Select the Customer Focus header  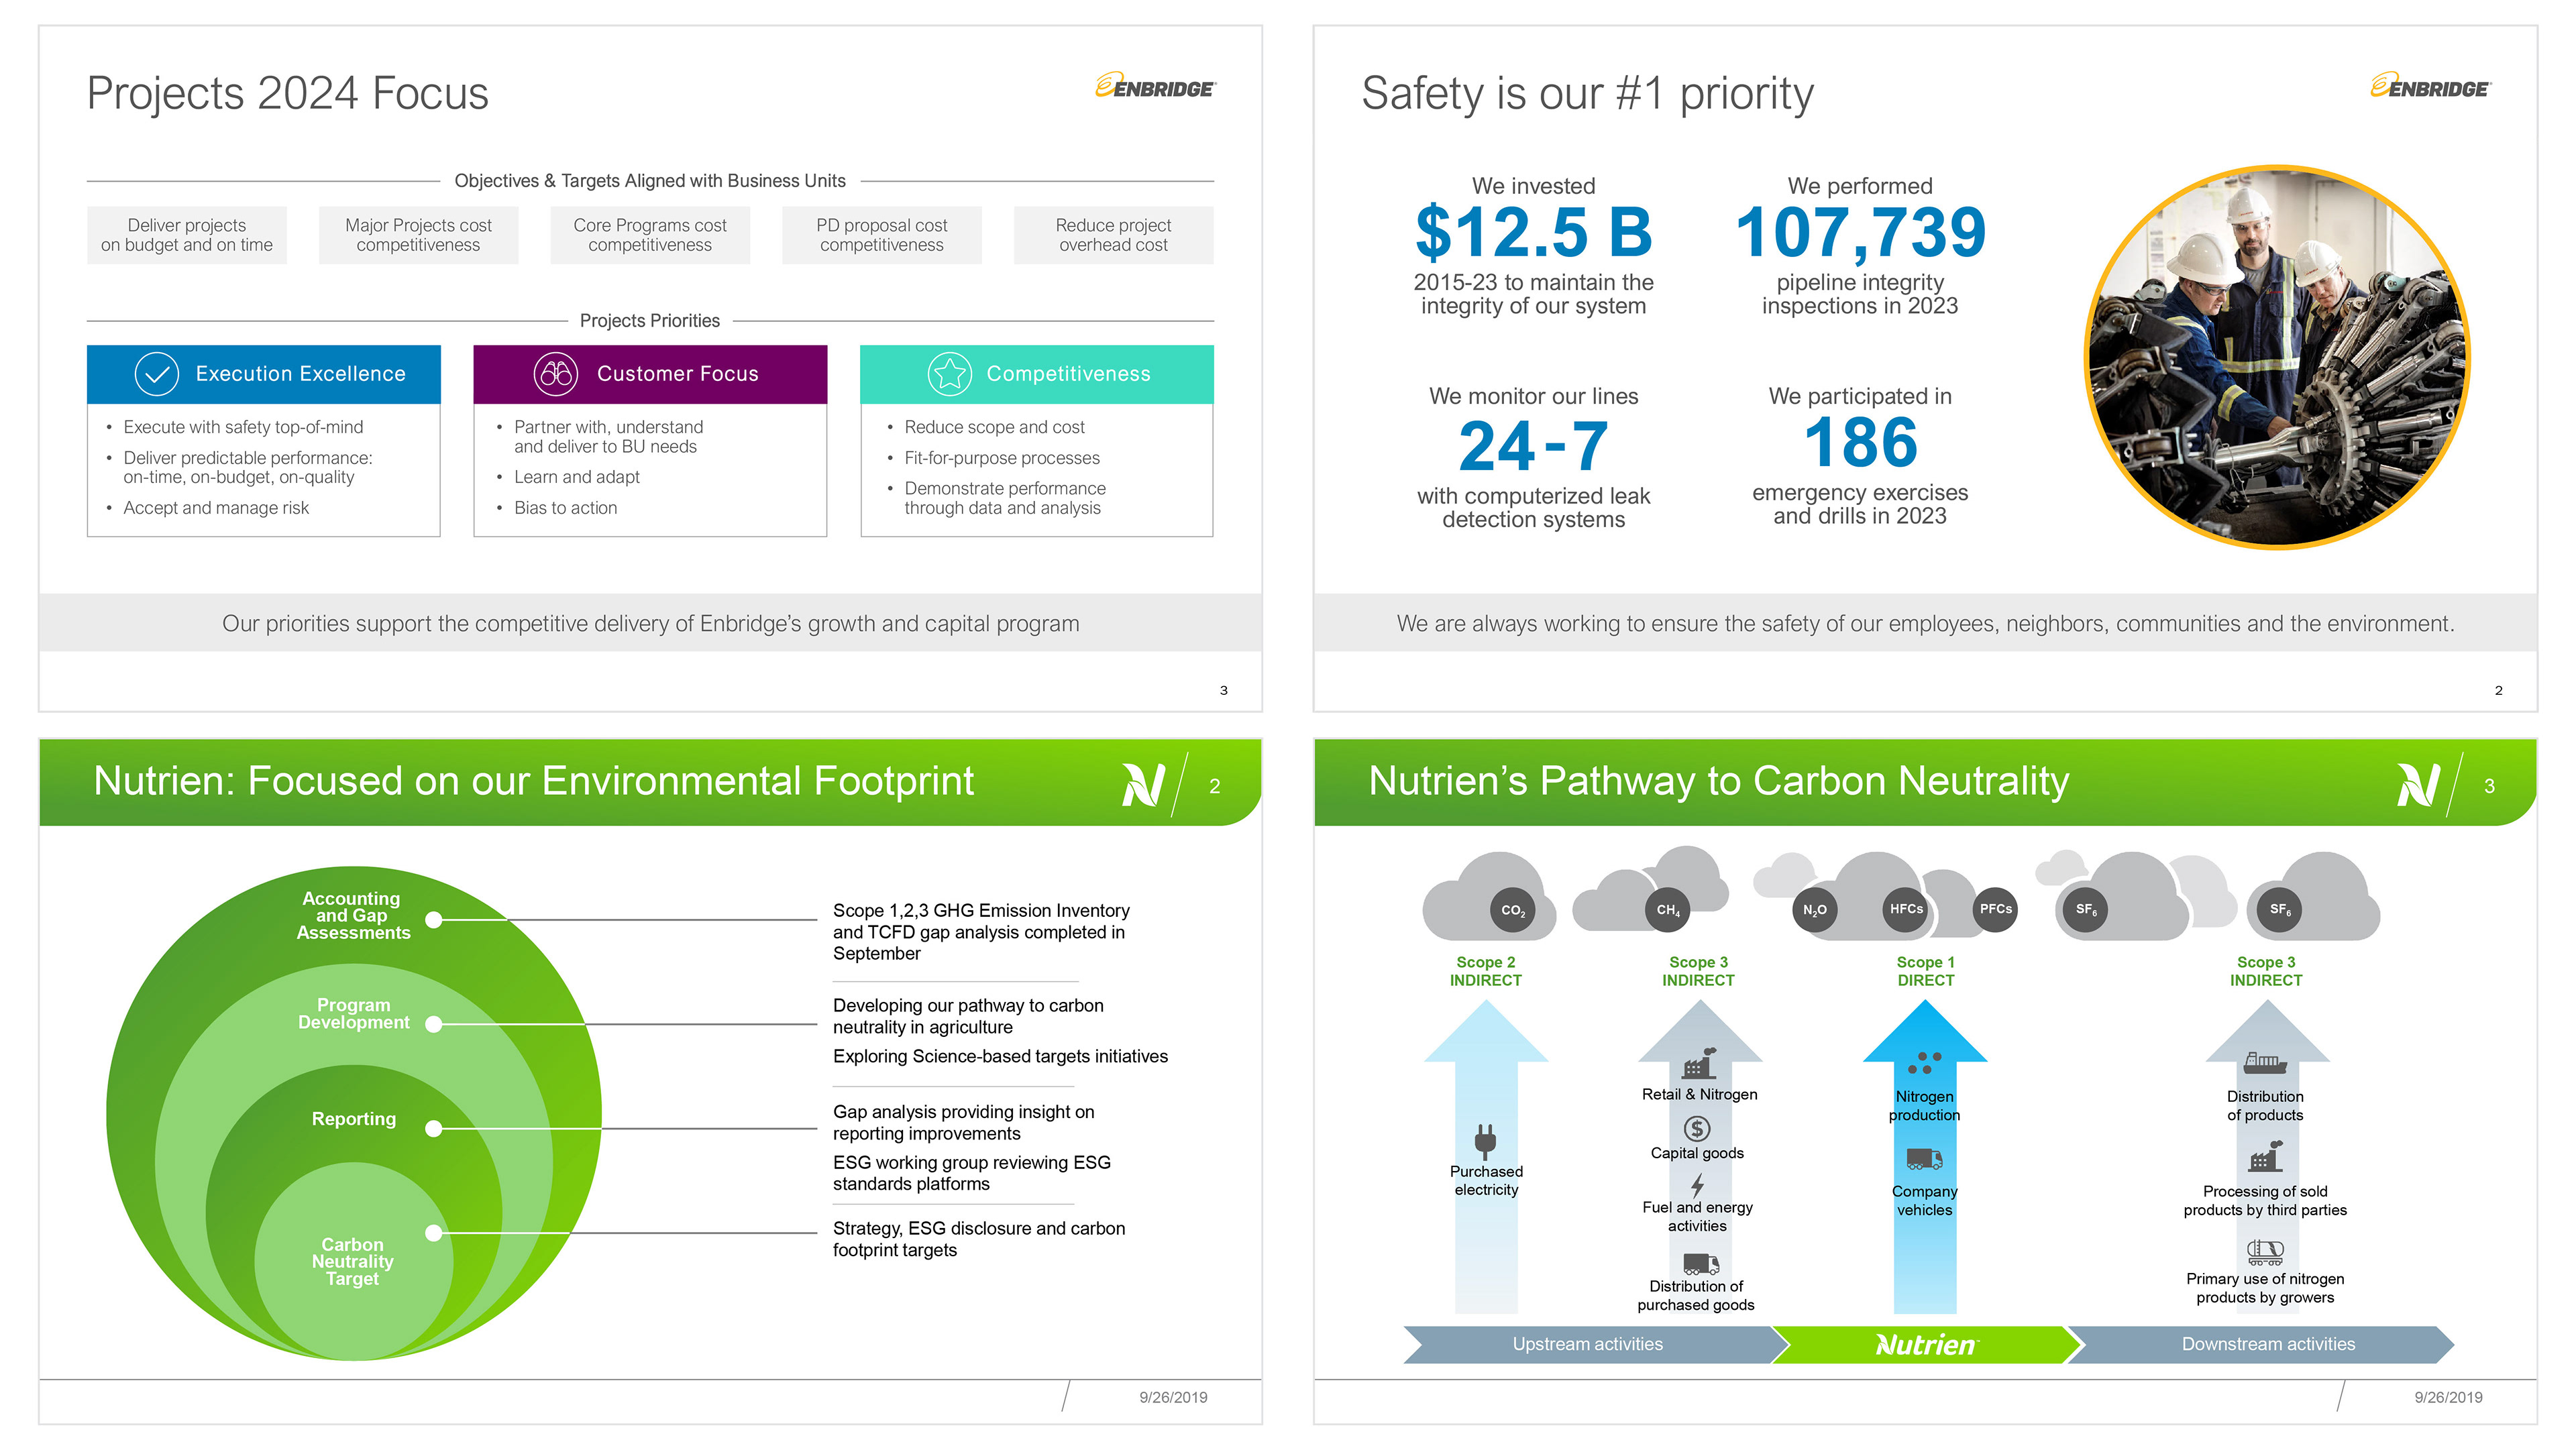pos(650,374)
